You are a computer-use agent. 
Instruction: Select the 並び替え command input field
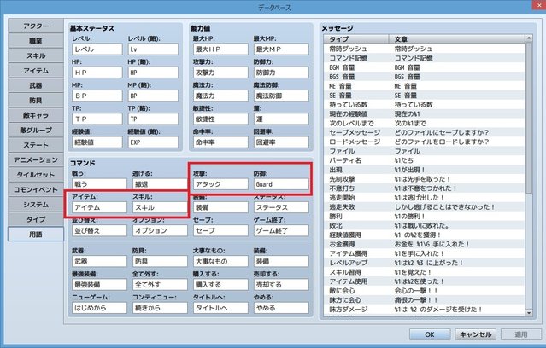100,230
